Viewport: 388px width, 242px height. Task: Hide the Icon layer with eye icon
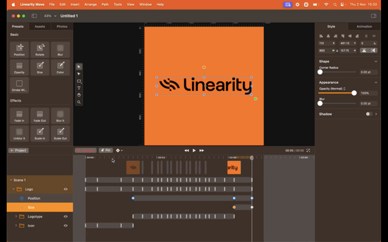[x=66, y=226]
